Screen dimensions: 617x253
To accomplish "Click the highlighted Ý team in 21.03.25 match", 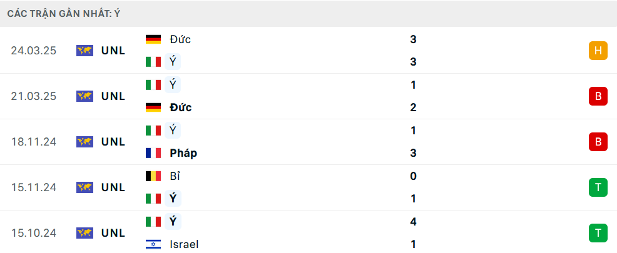I will (172, 85).
